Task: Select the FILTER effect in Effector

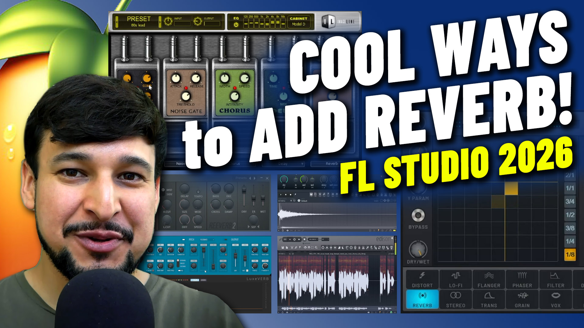Action: tap(555, 279)
